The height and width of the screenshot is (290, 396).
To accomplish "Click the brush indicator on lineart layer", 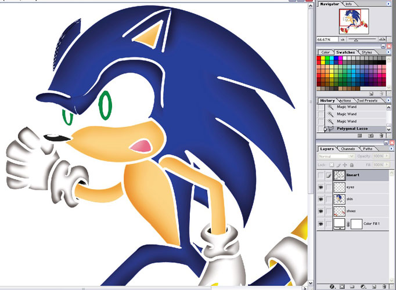I will point(328,175).
